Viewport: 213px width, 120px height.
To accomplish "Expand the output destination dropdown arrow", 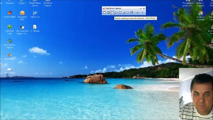I will coord(139,13).
